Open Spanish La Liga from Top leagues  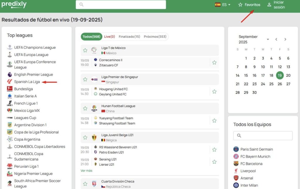27,82
